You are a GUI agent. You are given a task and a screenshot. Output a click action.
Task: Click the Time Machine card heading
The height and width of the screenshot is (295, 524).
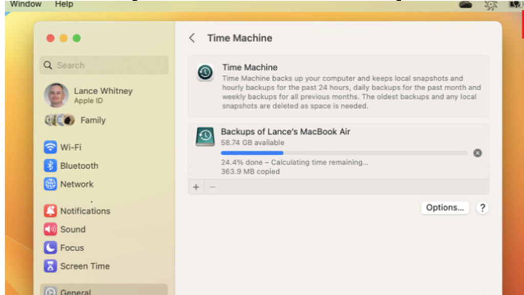pos(250,67)
